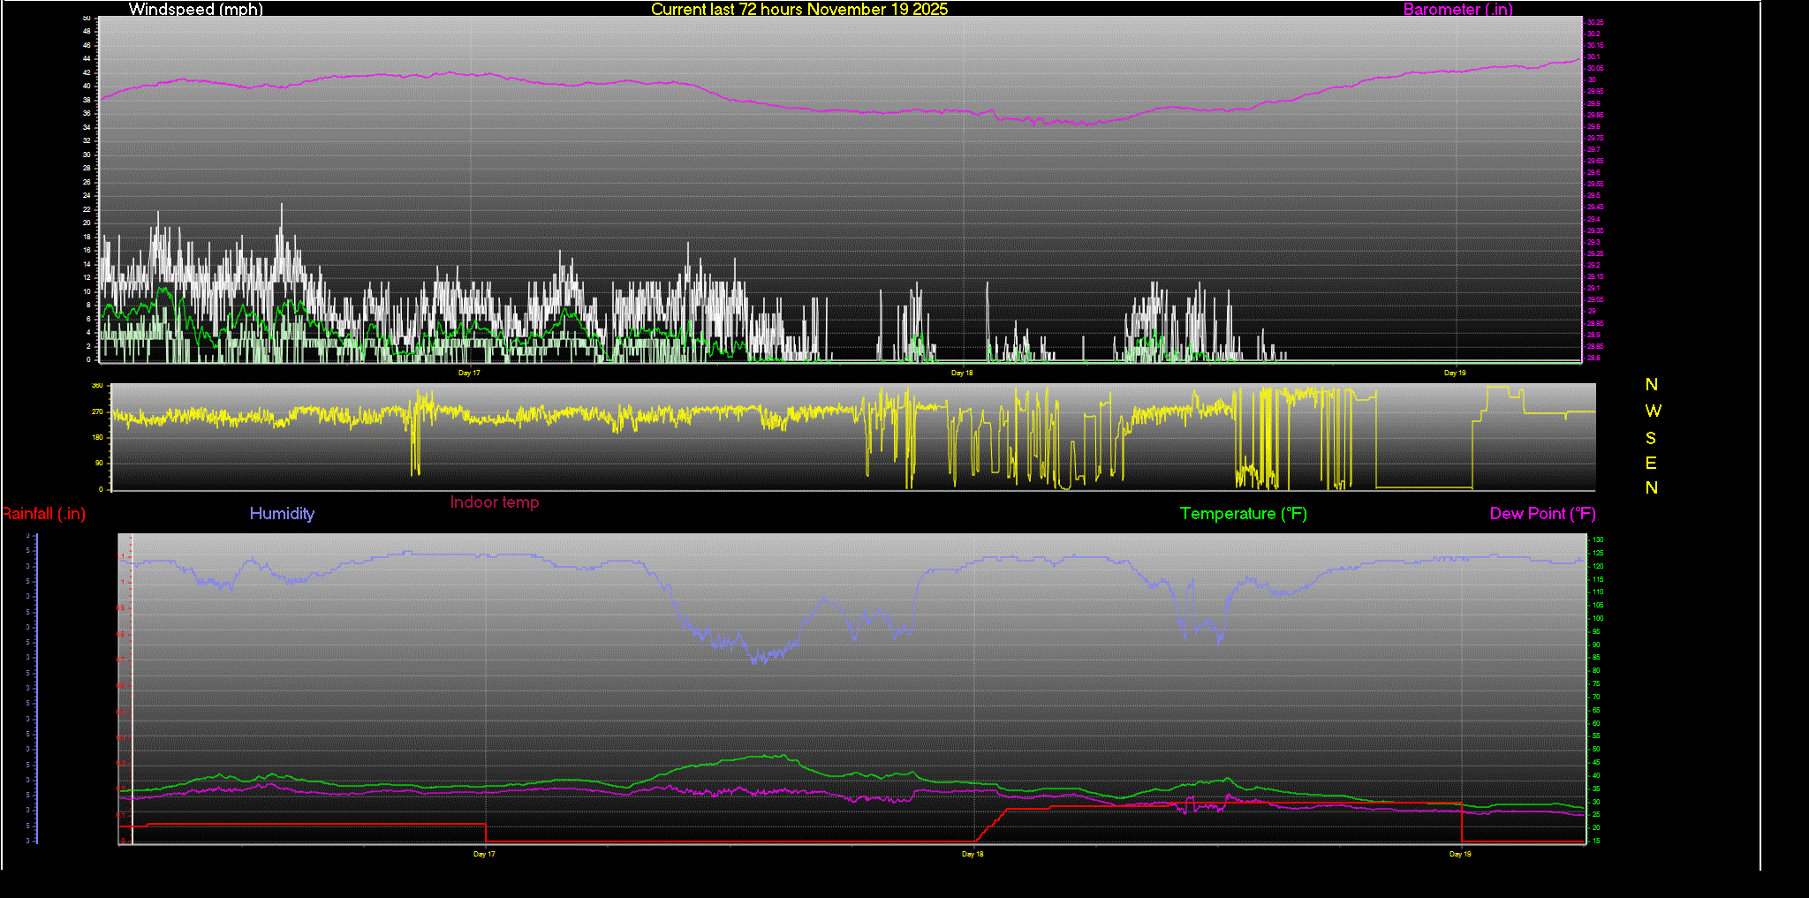The height and width of the screenshot is (898, 1809).
Task: Click Day 17 marker under windspeed chart
Action: tap(469, 373)
